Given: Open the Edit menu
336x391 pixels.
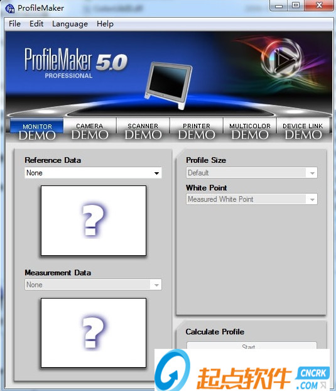Looking at the screenshot, I should coord(36,24).
